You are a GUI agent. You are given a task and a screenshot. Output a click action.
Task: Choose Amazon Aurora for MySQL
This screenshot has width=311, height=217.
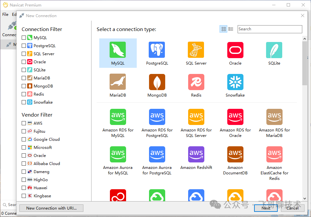[118, 154]
